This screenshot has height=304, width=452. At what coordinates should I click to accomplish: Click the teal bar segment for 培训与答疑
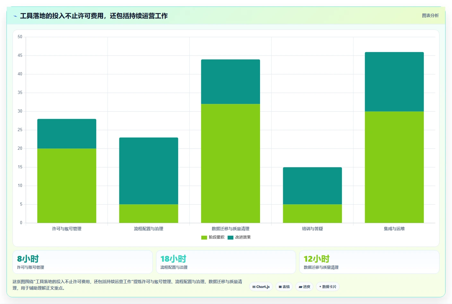312,186
